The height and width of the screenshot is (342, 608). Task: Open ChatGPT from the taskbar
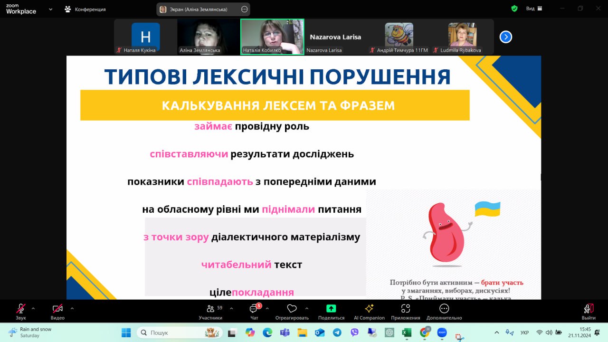pyautogui.click(x=389, y=332)
